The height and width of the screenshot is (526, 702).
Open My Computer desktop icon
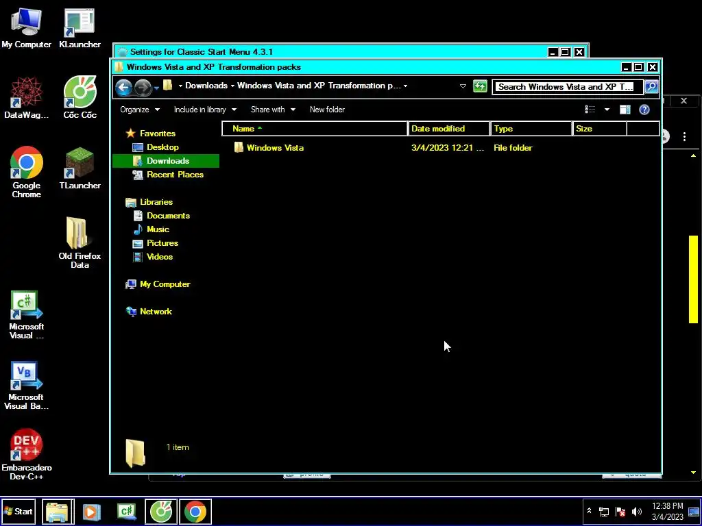coord(27,28)
